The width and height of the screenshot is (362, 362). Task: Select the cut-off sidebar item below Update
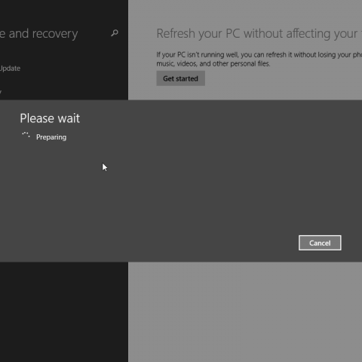pyautogui.click(x=1, y=92)
